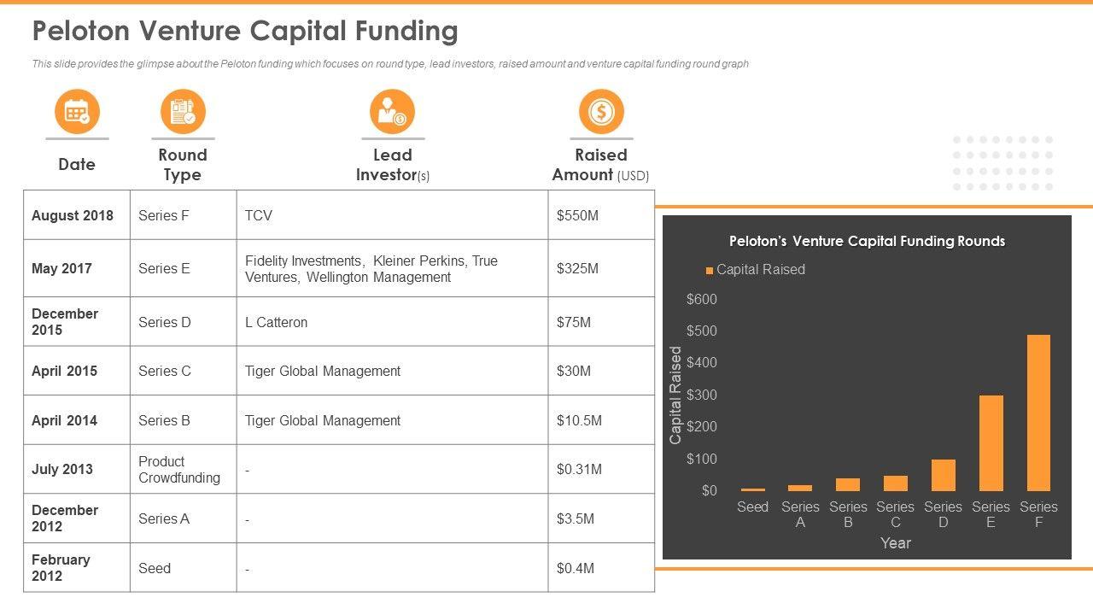The image size is (1093, 615).
Task: Select the Lead Investor(s) column header
Action: coord(392,165)
